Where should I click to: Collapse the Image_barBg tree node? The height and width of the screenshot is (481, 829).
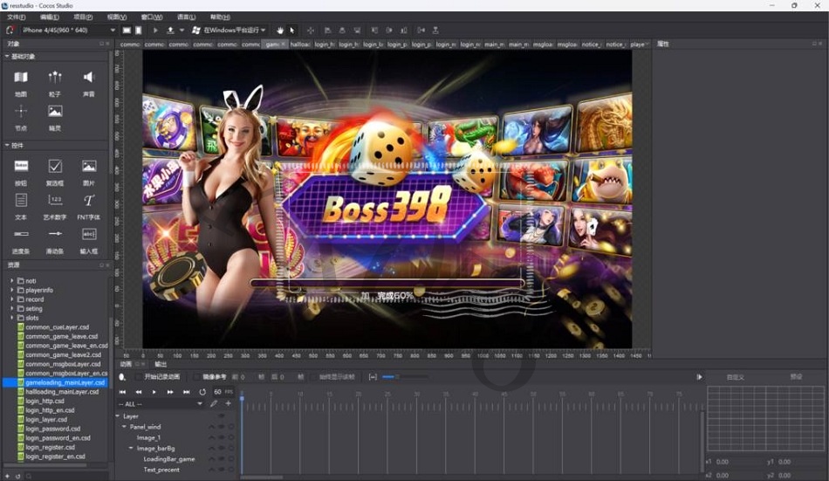(x=131, y=448)
